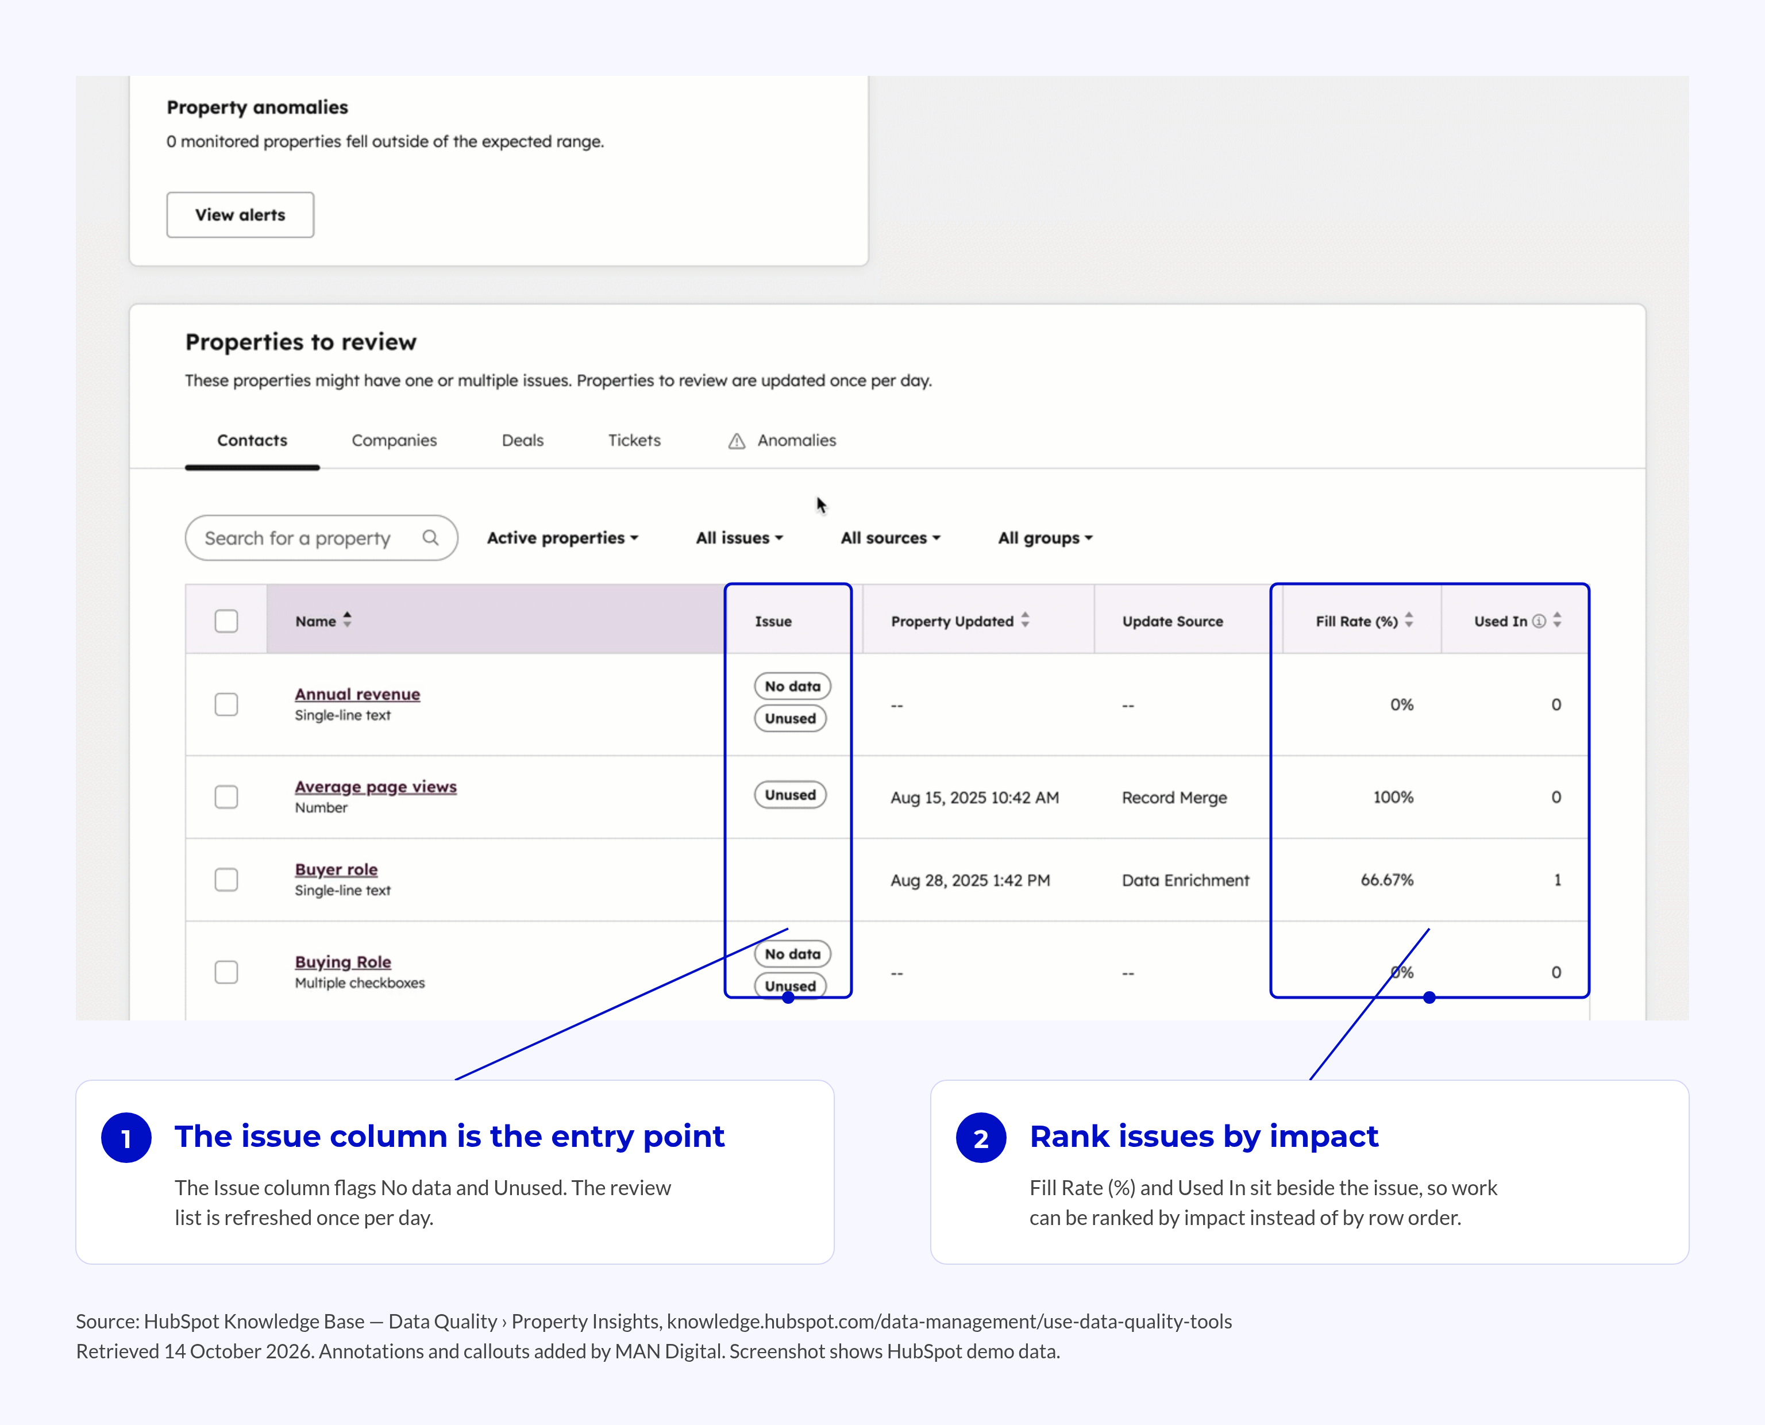Sort by Fill Rate (%) arrows
1765x1425 pixels.
coord(1409,621)
